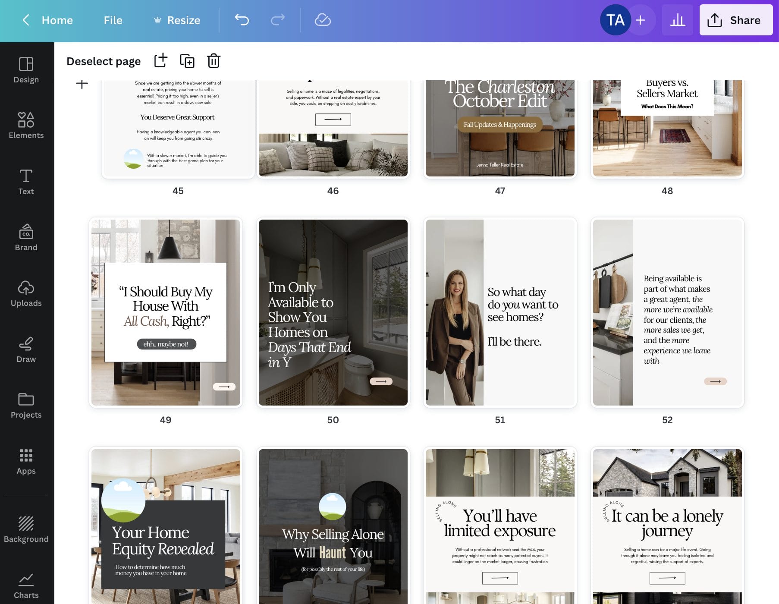
Task: Add a collaborator with the plus icon
Action: point(641,20)
